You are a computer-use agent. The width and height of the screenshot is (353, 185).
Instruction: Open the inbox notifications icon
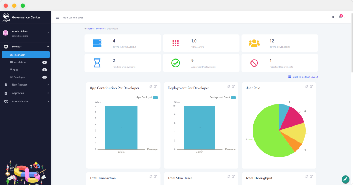[x=340, y=17]
